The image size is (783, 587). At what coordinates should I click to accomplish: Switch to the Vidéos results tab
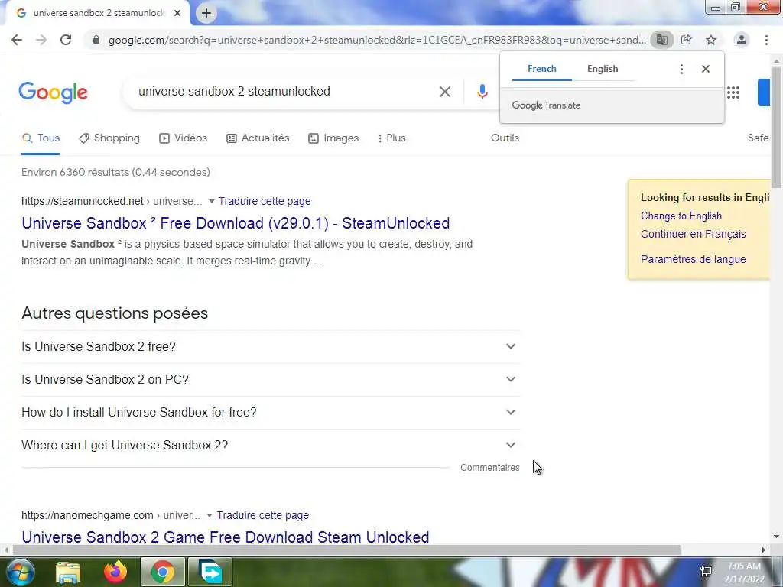coord(183,138)
